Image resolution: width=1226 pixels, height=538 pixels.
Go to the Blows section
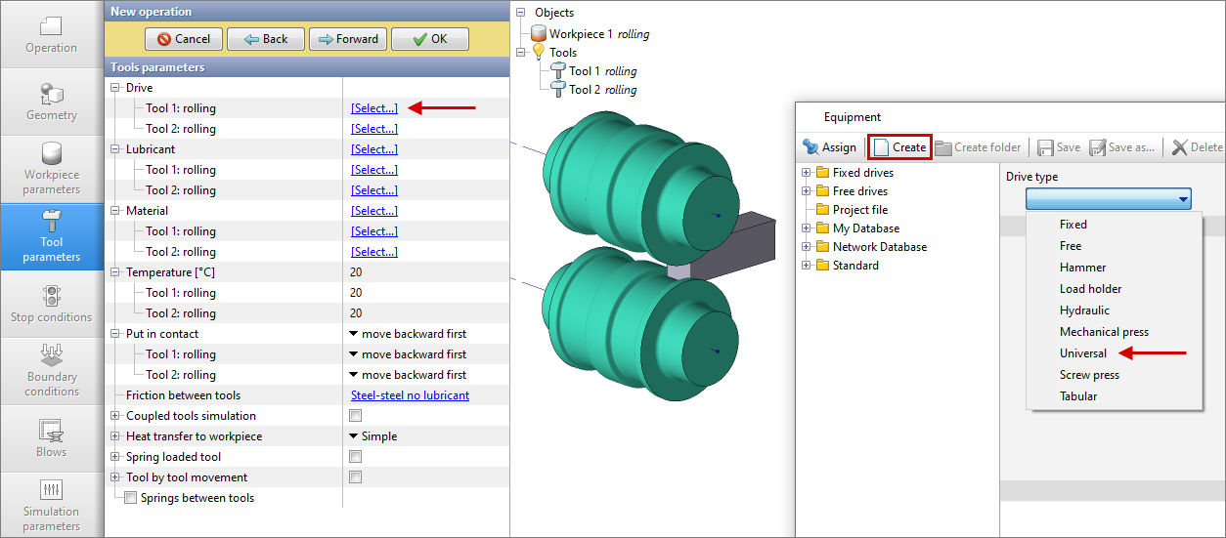click(x=51, y=437)
